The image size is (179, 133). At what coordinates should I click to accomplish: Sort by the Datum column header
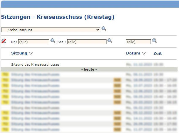(133, 53)
